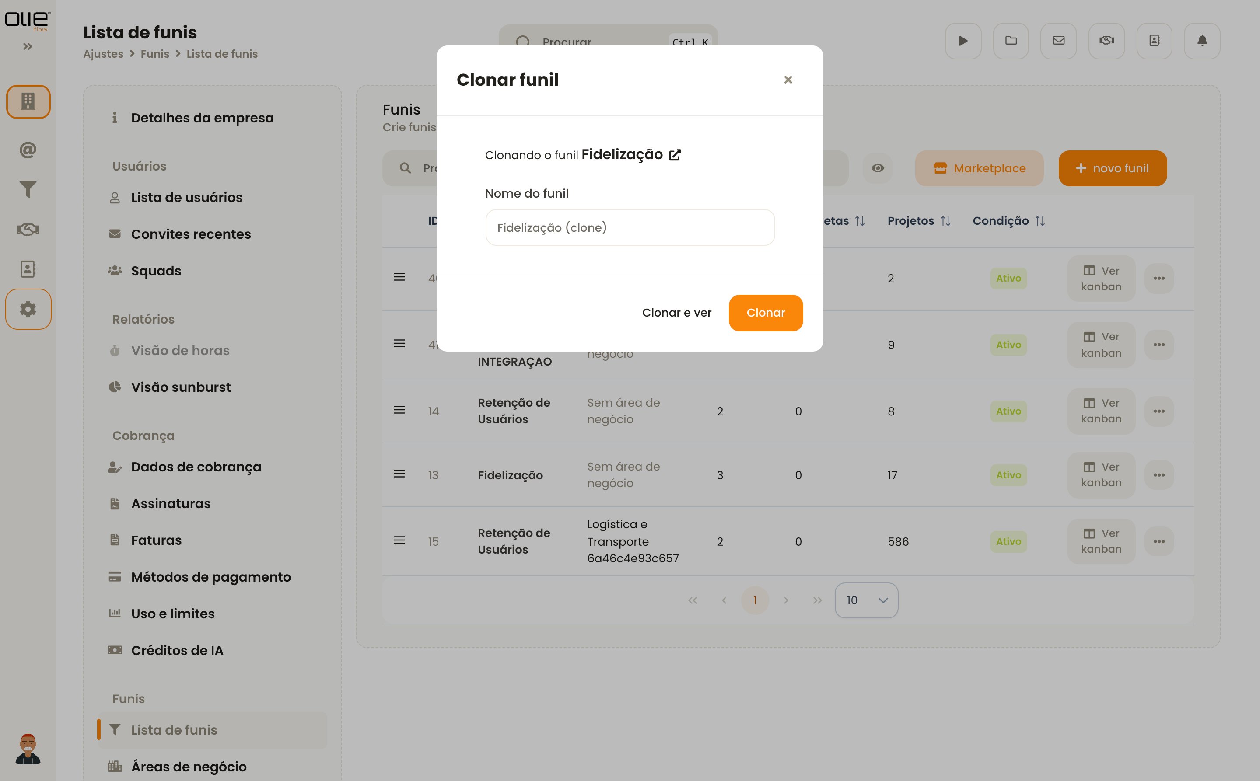Choose Clonar e ver
The width and height of the screenshot is (1260, 781).
tap(676, 313)
